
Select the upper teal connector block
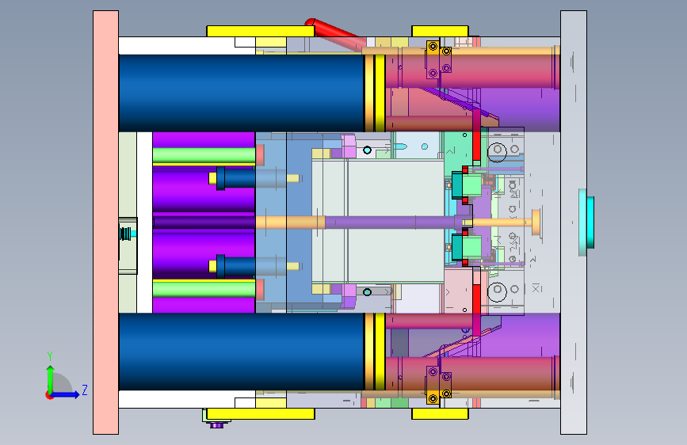point(457,184)
